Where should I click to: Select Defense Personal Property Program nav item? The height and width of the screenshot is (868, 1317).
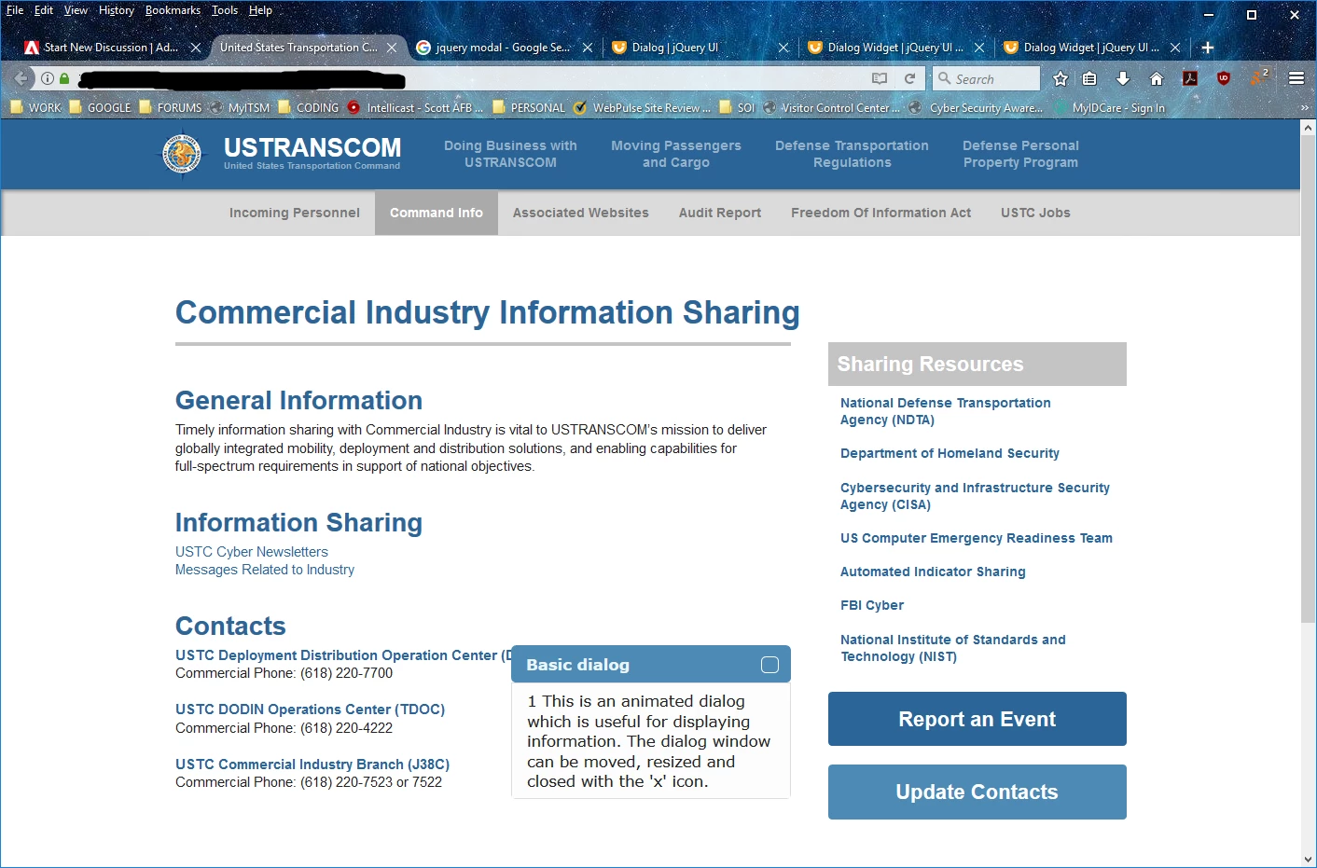point(1020,154)
